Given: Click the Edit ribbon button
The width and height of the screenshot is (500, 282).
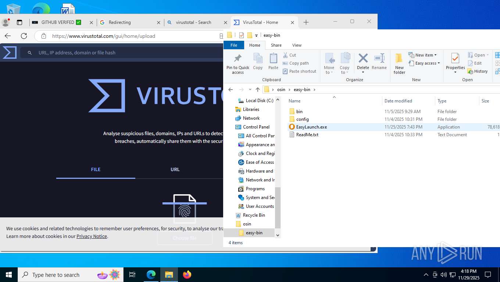Looking at the screenshot, I should [x=475, y=63].
